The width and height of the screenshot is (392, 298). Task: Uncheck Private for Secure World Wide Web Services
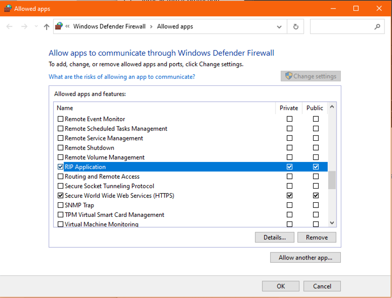click(x=290, y=195)
